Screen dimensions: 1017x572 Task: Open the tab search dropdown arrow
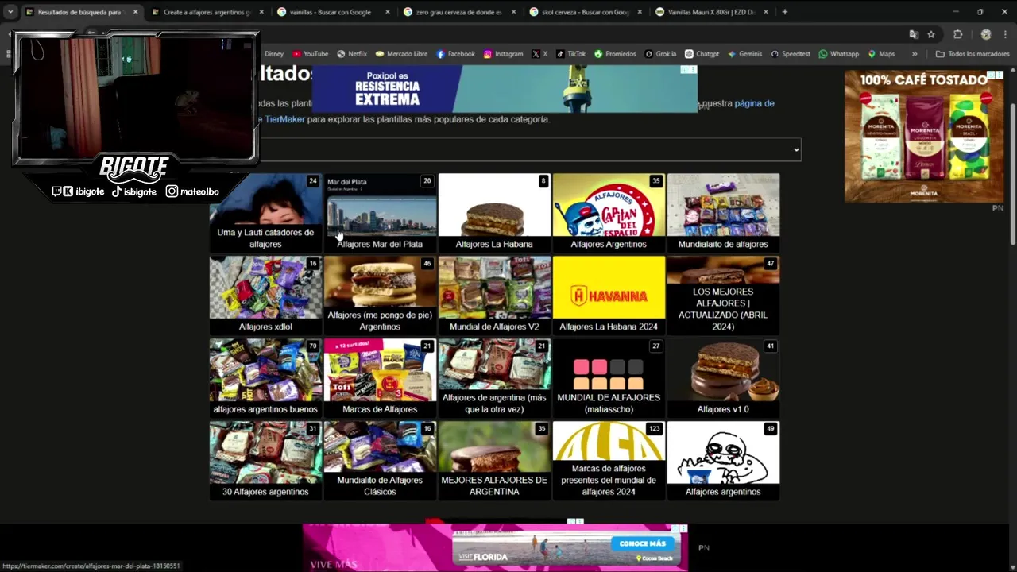pos(10,12)
